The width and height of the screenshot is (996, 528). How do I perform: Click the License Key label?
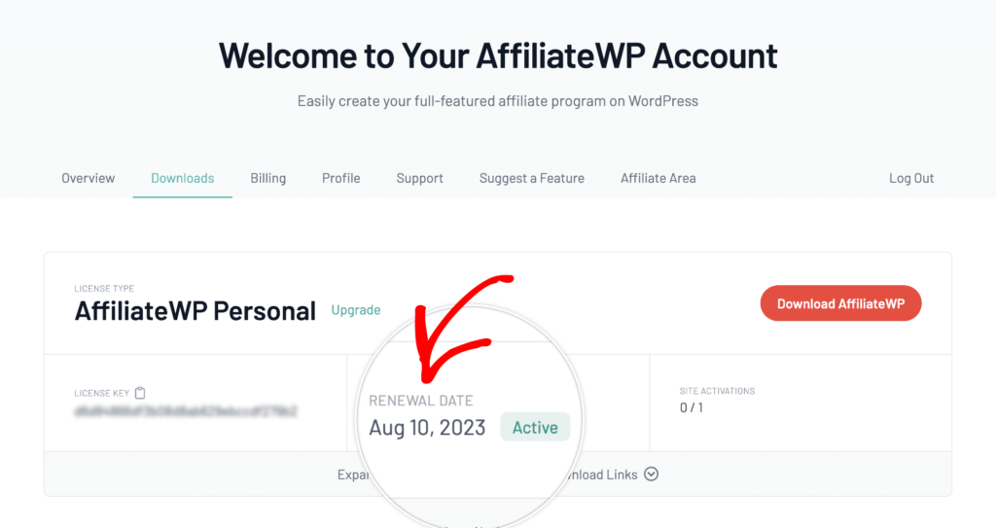pos(101,393)
